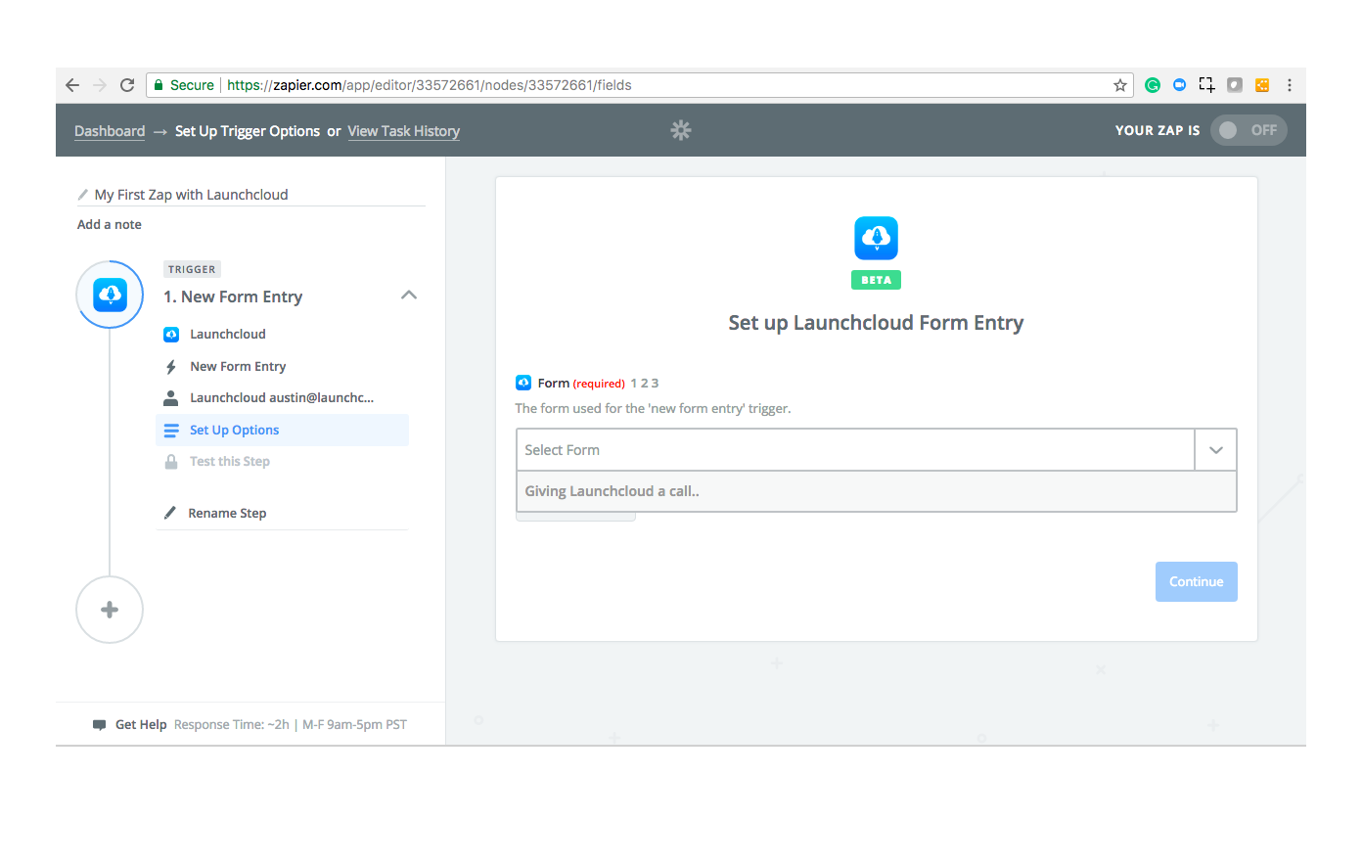Screen dimensions: 1362x866
Task: Click the small Launchcloud icon in step list
Action: [171, 335]
